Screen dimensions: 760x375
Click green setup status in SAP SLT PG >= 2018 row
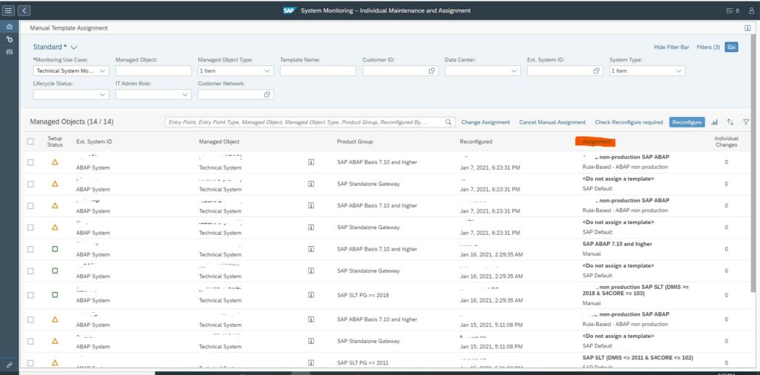(55, 295)
